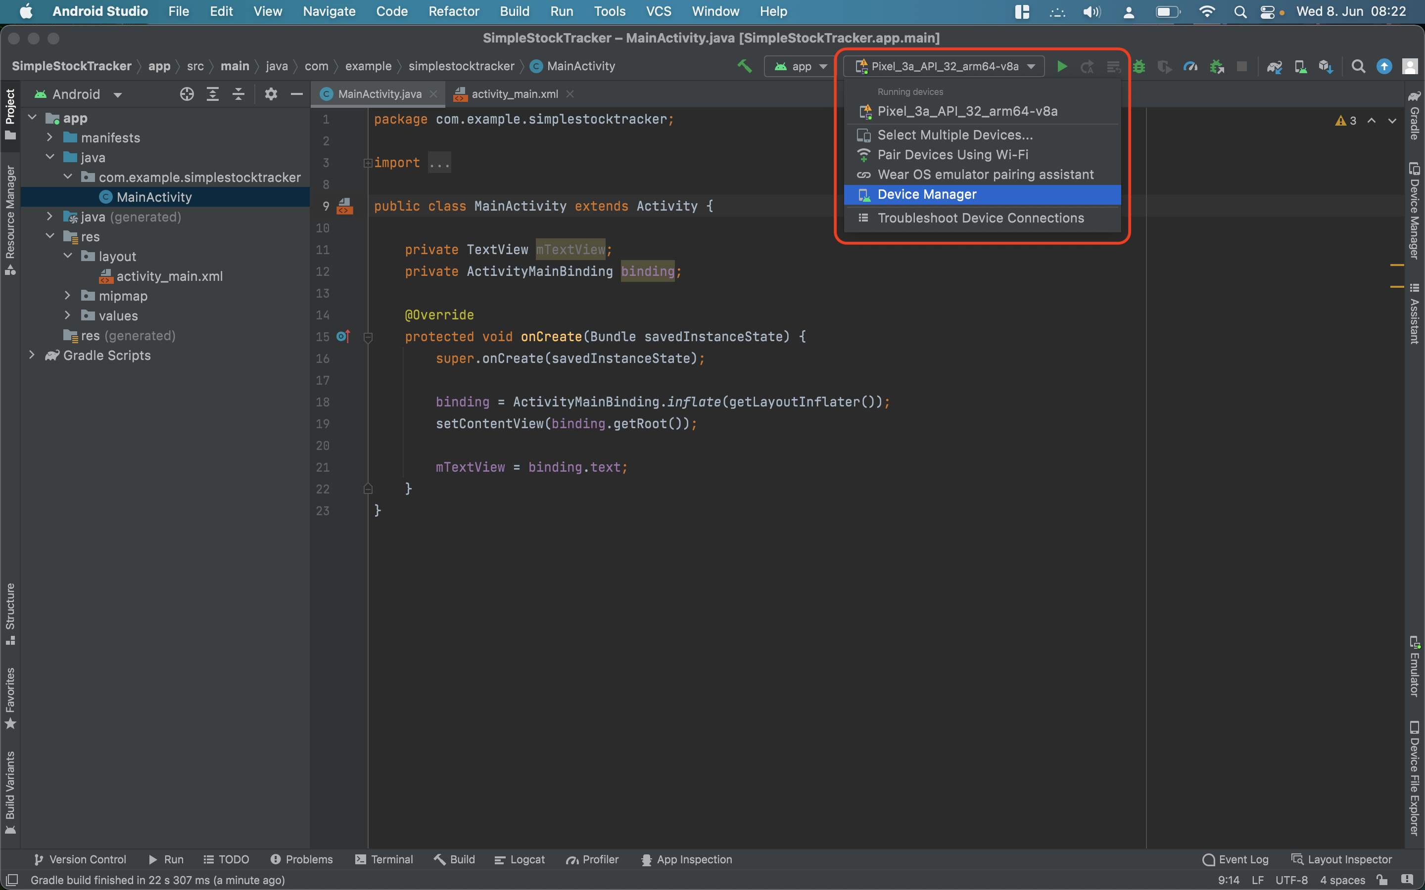Click the Make Project hammer icon

coord(744,66)
